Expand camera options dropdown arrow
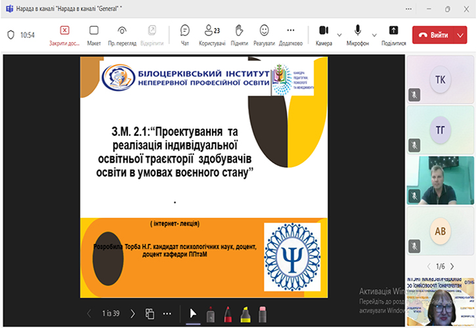Screen dimensions: 476x328 (339, 35)
